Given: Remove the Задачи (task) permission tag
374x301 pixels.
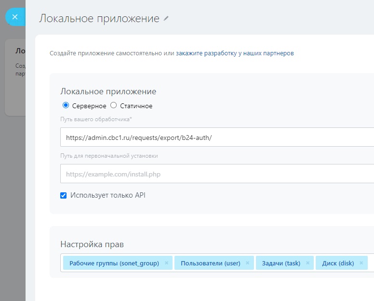Looking at the screenshot, I should tap(308, 263).
